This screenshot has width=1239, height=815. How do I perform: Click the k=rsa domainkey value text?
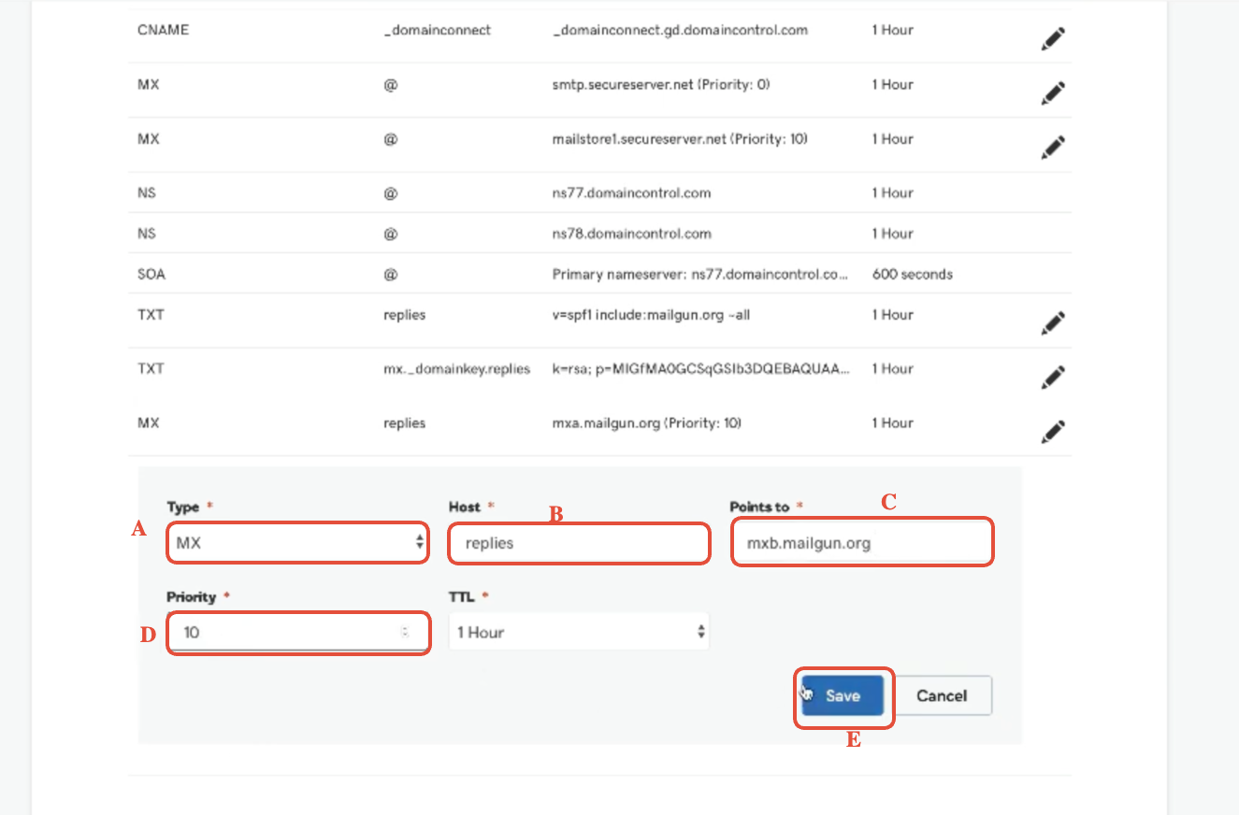[x=701, y=369]
